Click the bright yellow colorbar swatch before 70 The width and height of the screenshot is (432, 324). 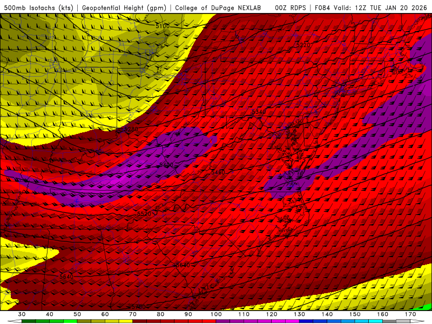[126, 321]
